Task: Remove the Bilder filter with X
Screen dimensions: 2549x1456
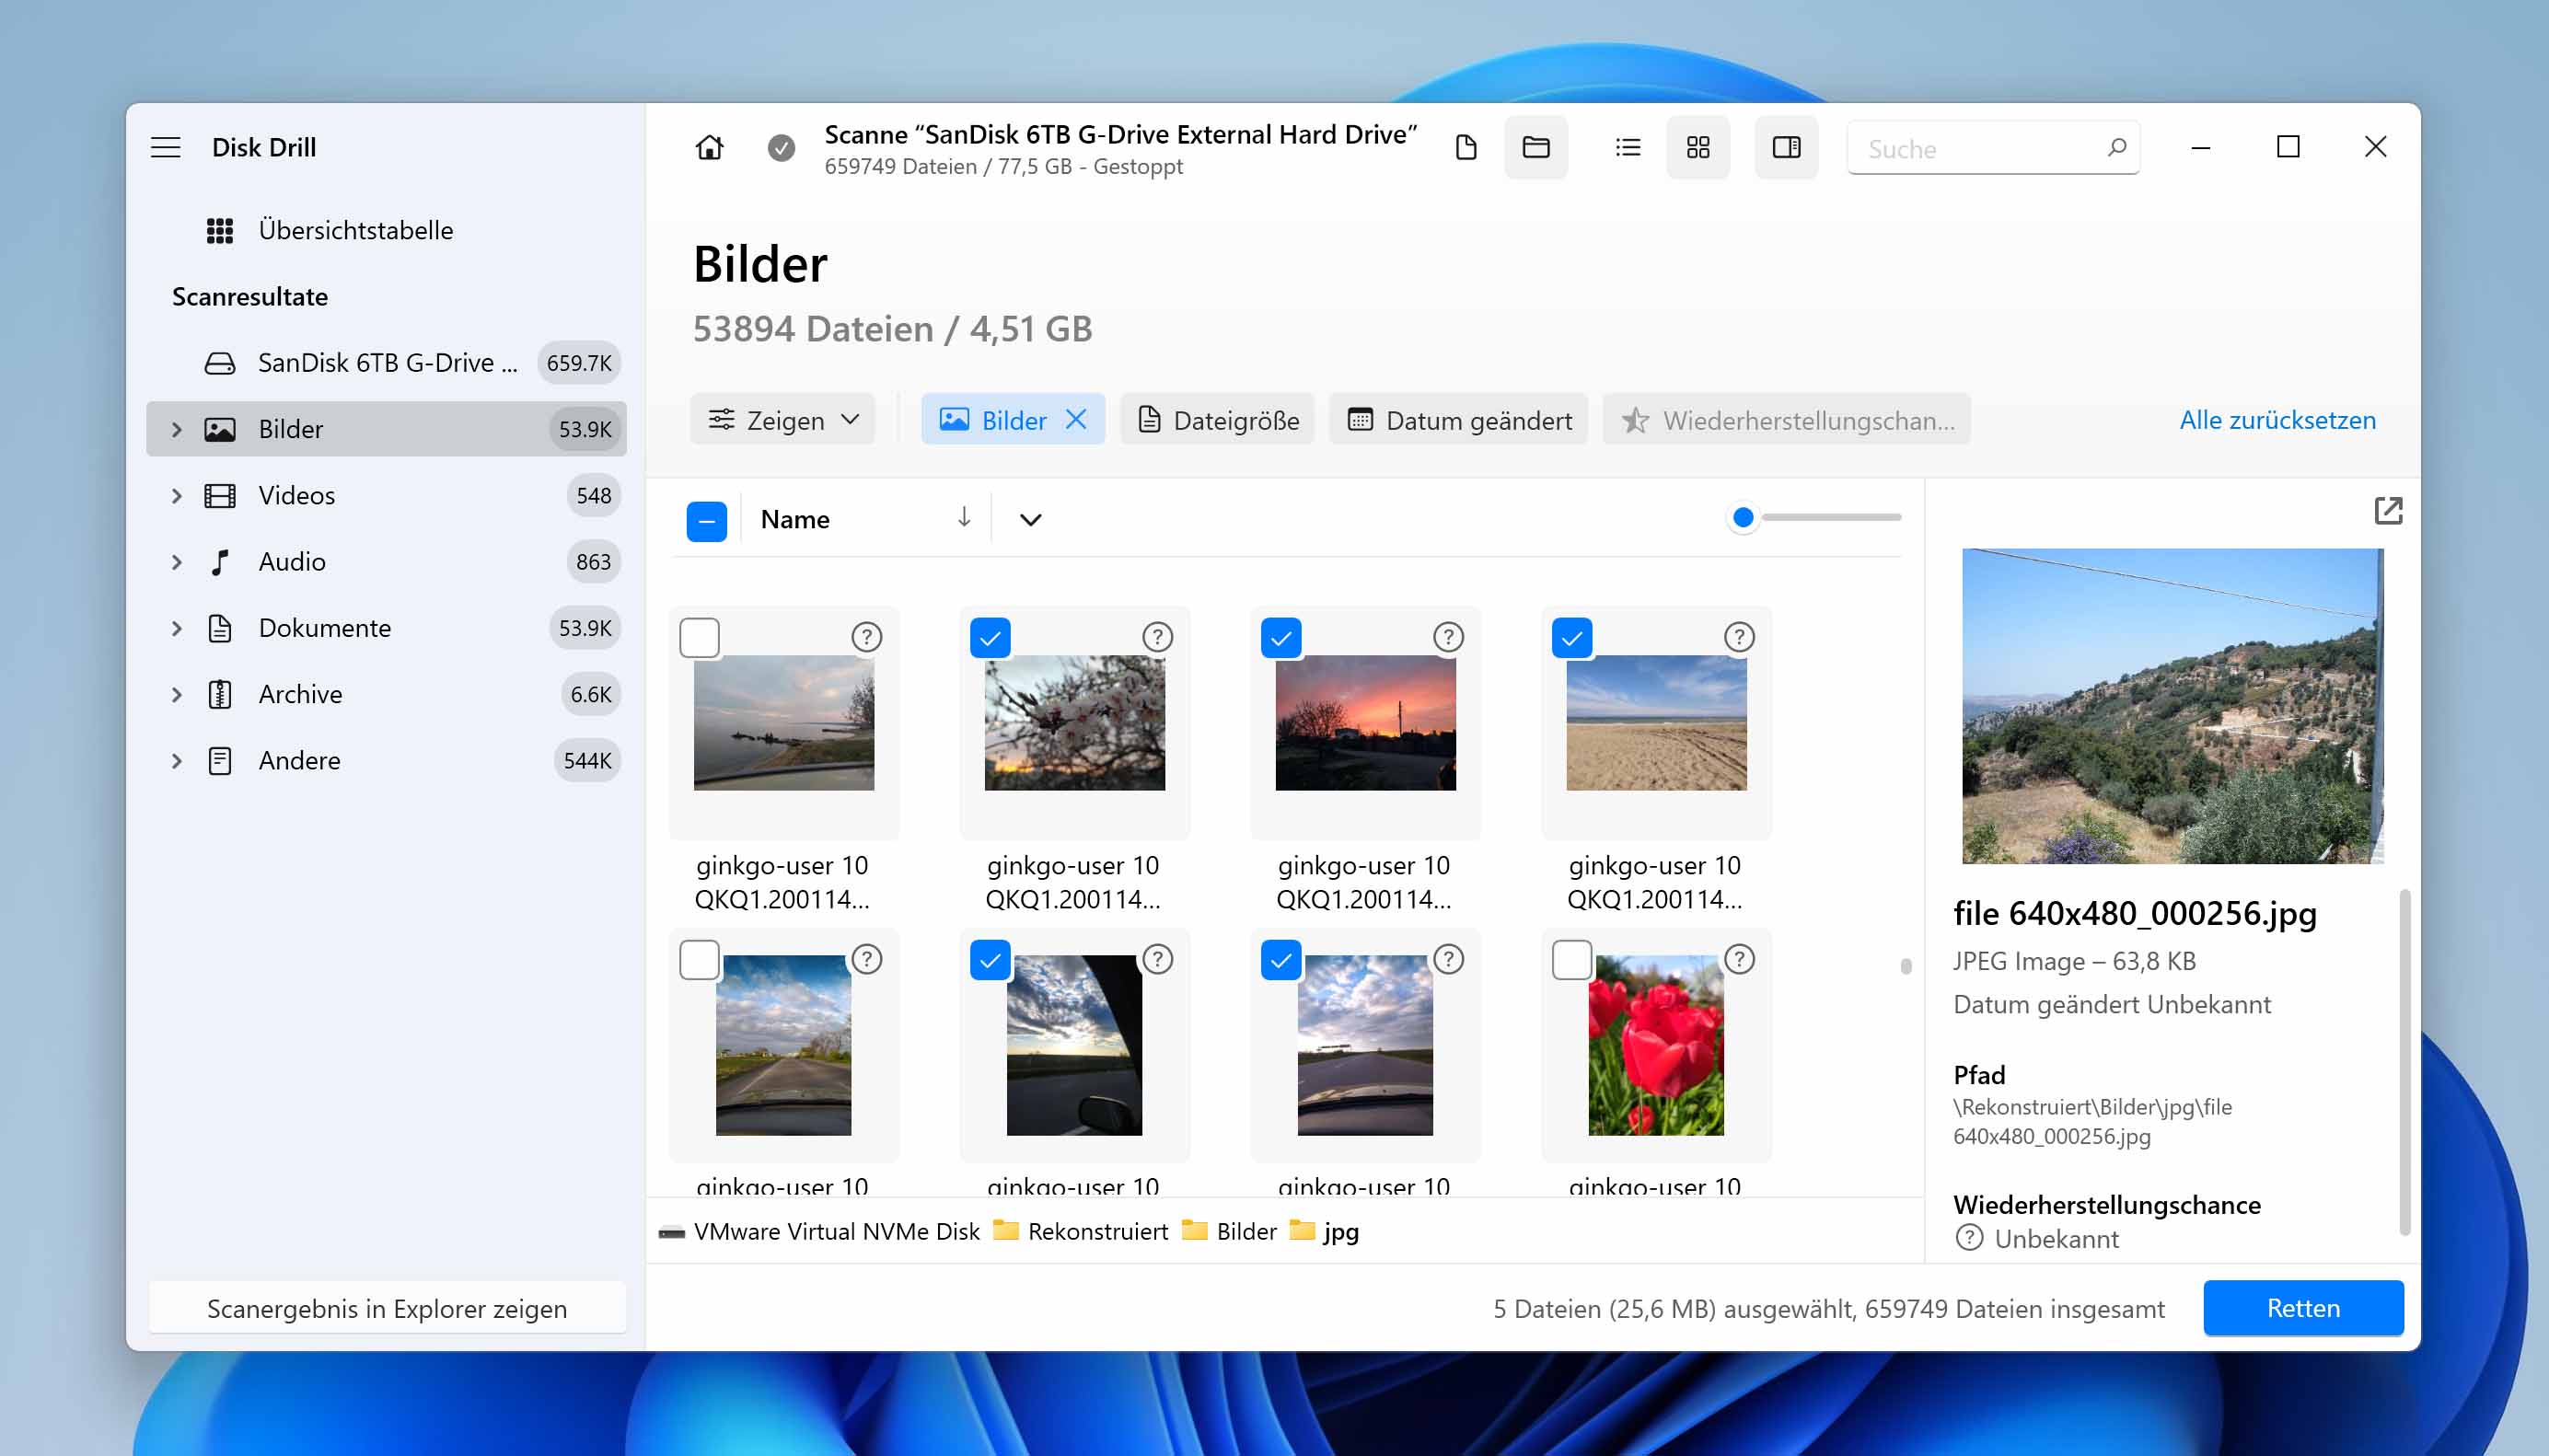Action: click(x=1076, y=419)
